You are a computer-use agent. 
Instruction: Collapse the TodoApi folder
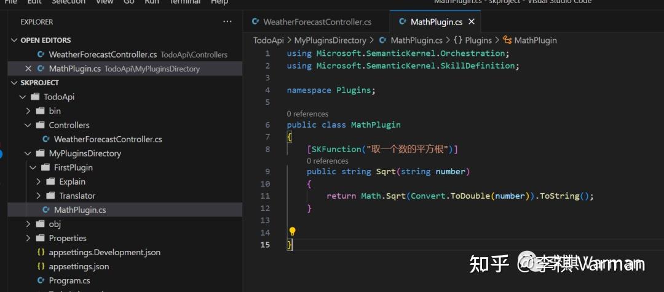23,97
